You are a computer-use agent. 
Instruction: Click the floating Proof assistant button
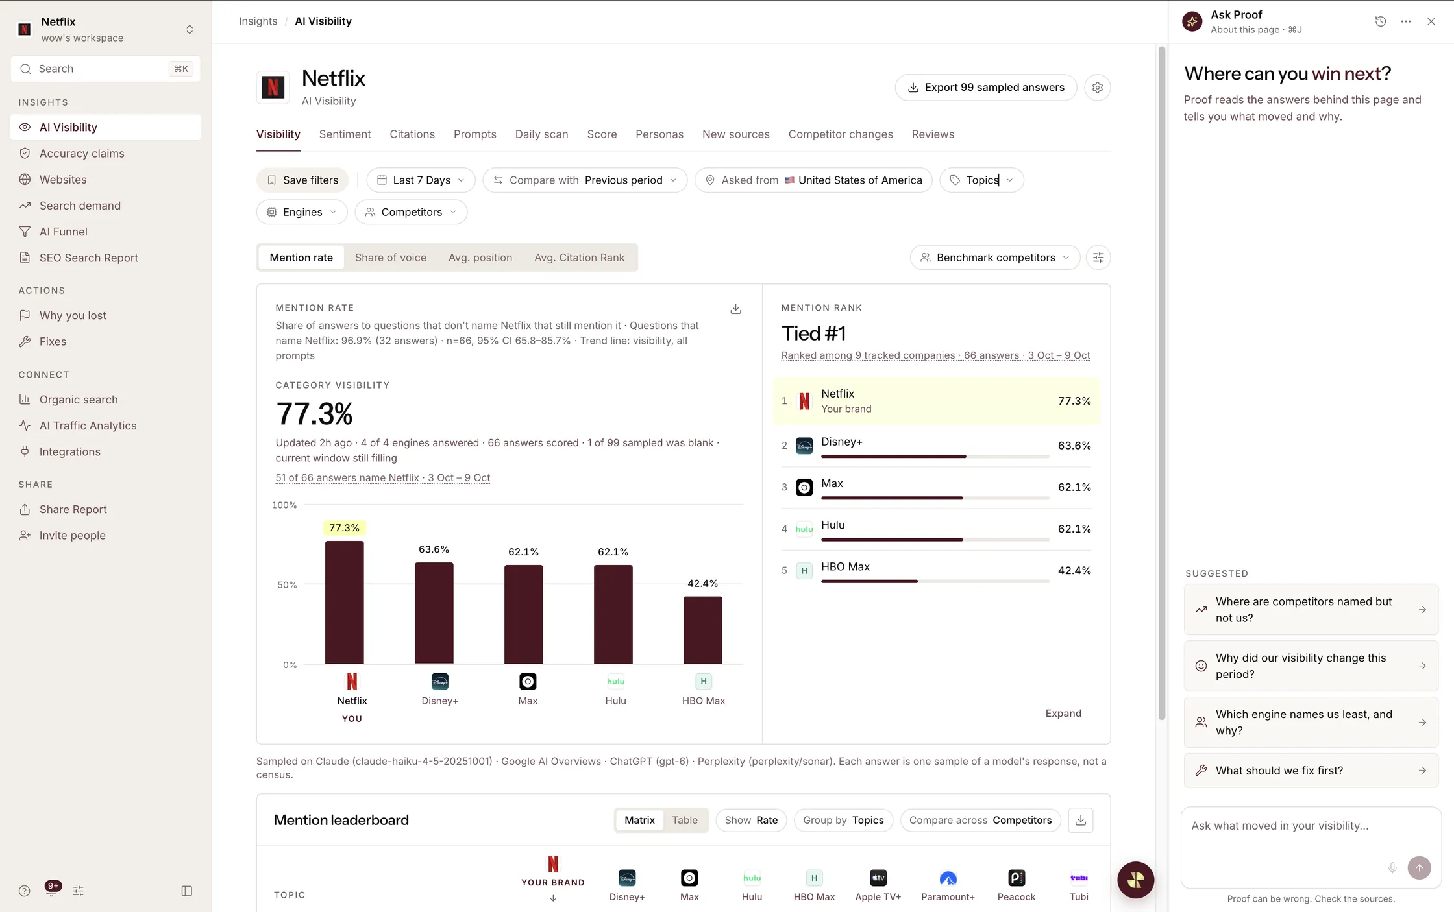(1135, 880)
